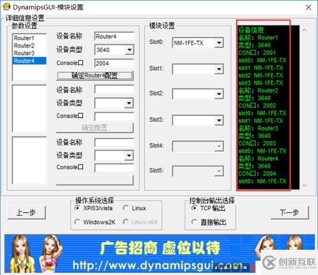This screenshot has width=318, height=275.
Task: Select Windows2K operating system option
Action: click(95, 222)
